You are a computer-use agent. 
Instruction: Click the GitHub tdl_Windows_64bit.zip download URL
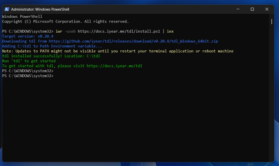click(x=133, y=41)
